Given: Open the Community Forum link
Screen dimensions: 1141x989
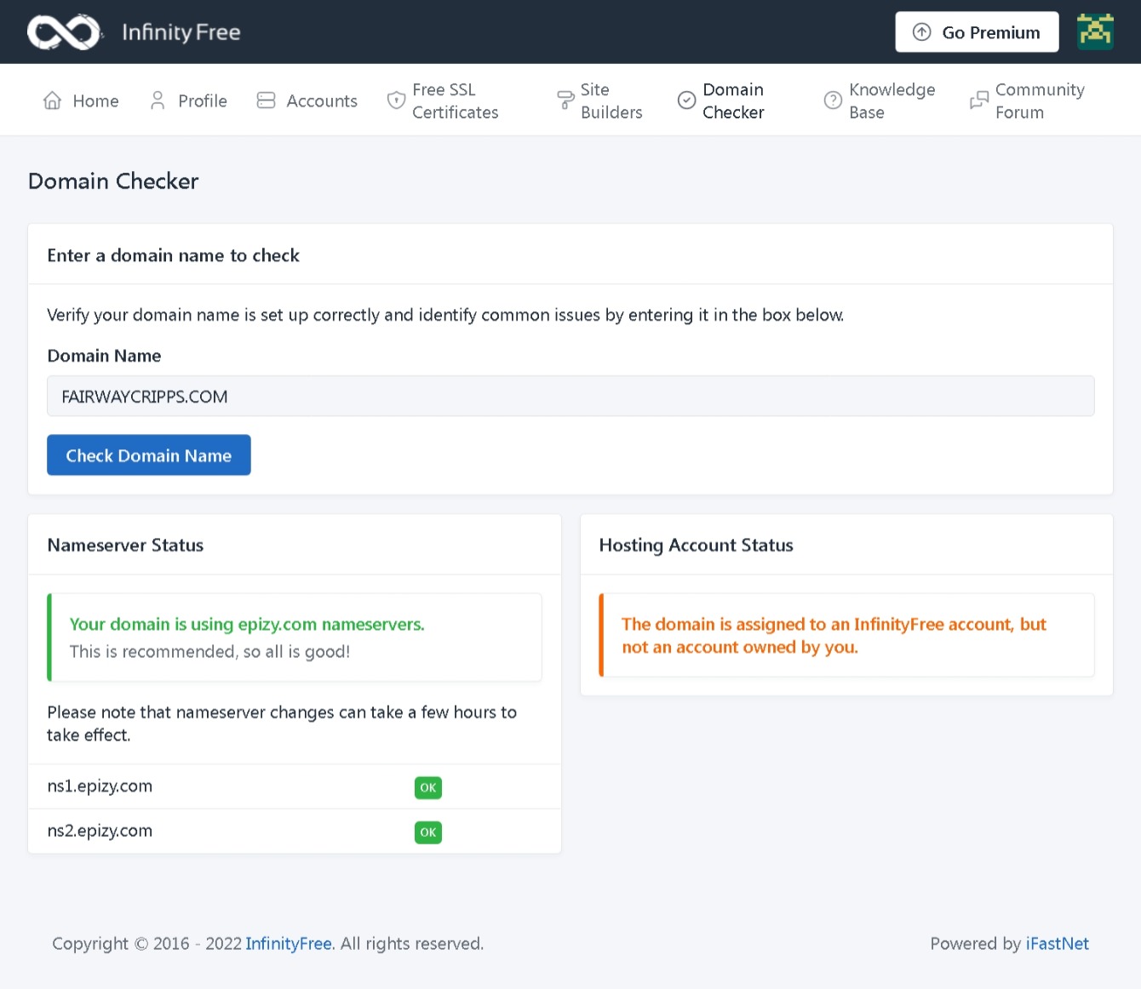Looking at the screenshot, I should click(x=1039, y=100).
